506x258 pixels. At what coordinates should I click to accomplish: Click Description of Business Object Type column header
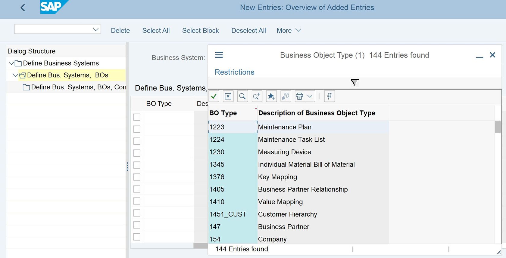pyautogui.click(x=323, y=113)
